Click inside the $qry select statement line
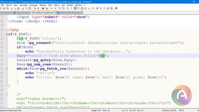This screenshot has width=199, height=112. point(62,56)
